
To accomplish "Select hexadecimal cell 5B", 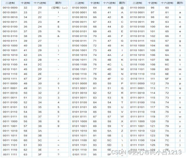I will click(109, 136).
